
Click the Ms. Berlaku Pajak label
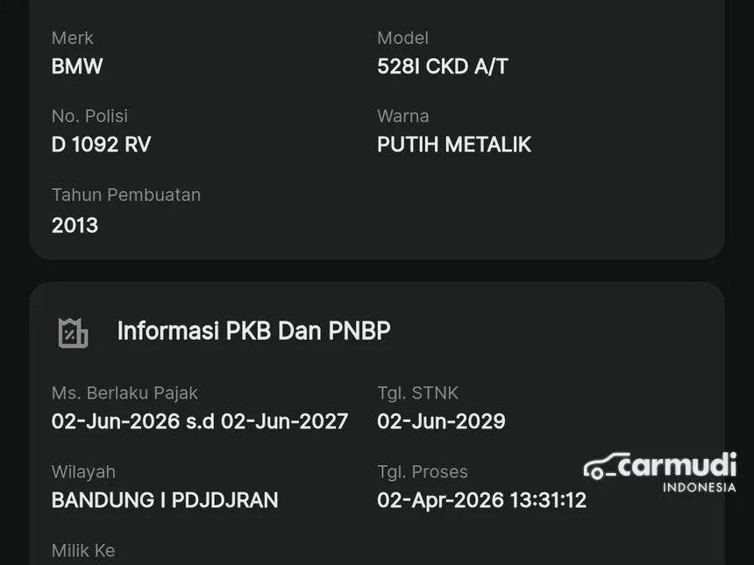(124, 393)
